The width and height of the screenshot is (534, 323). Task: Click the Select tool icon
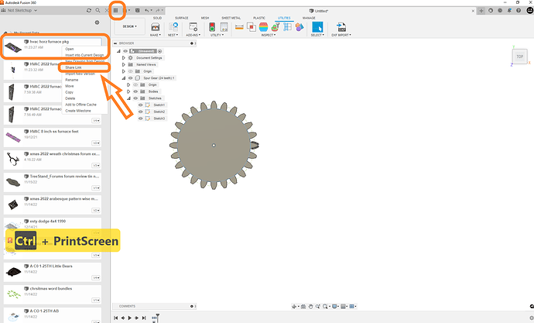tap(317, 27)
